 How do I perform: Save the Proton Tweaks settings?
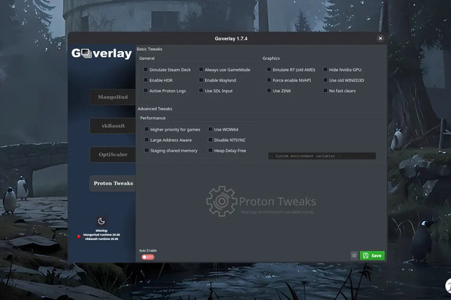372,256
